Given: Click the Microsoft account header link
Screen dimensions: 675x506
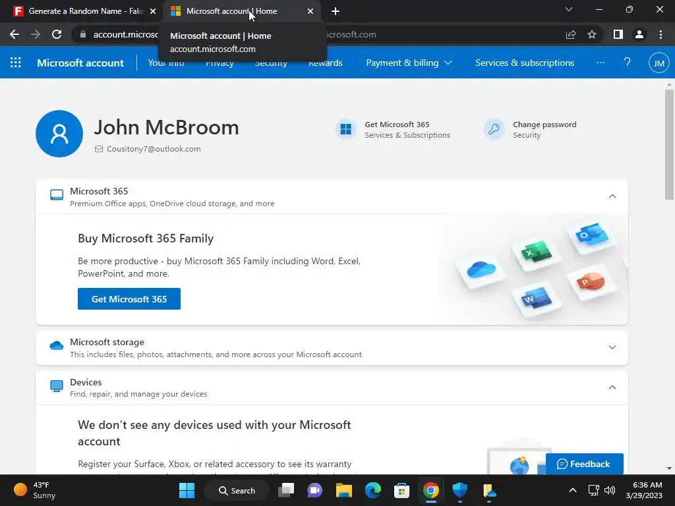Looking at the screenshot, I should 80,63.
